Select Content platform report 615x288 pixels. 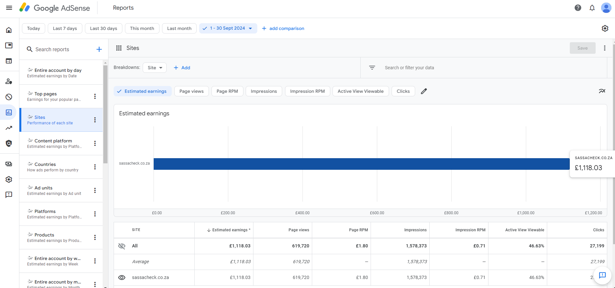tap(61, 143)
